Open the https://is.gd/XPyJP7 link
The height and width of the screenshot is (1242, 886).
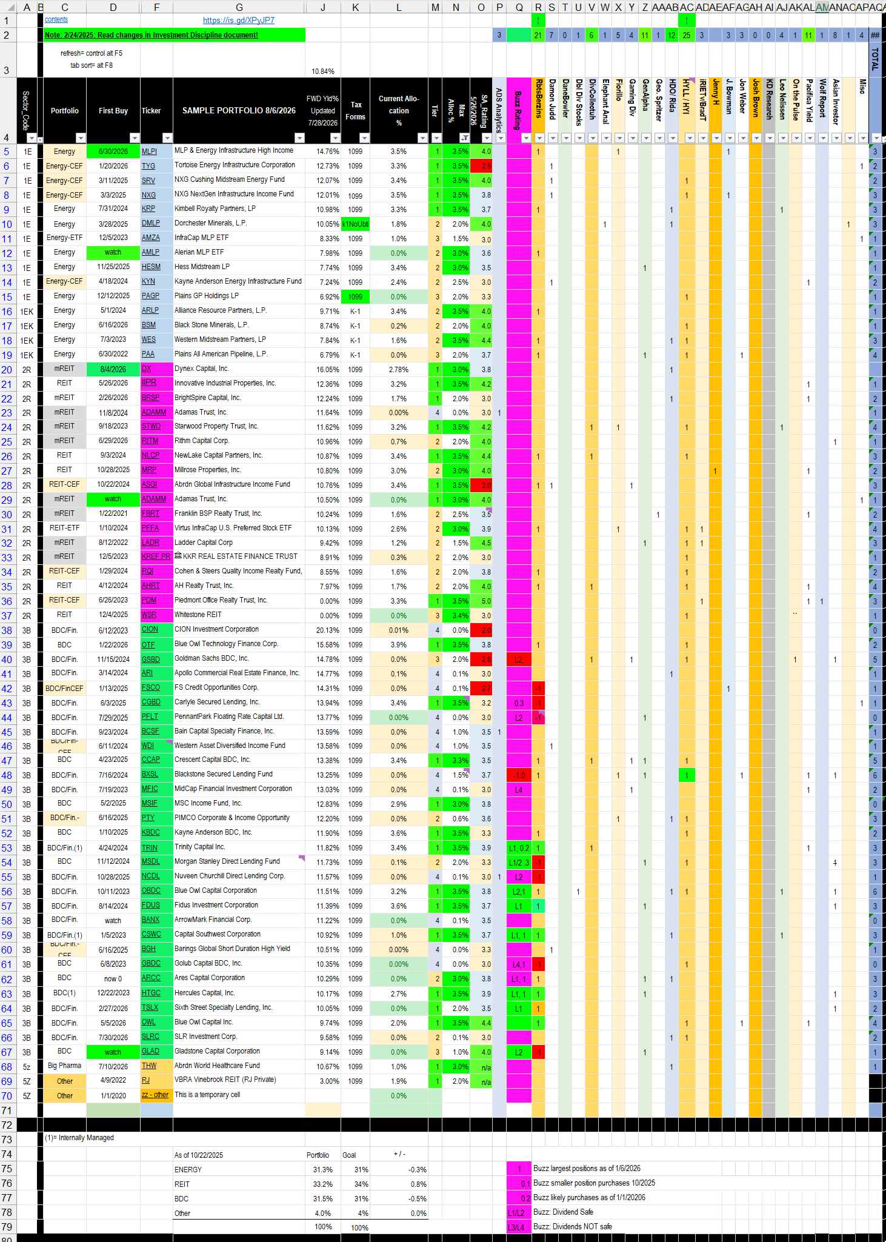pyautogui.click(x=239, y=20)
